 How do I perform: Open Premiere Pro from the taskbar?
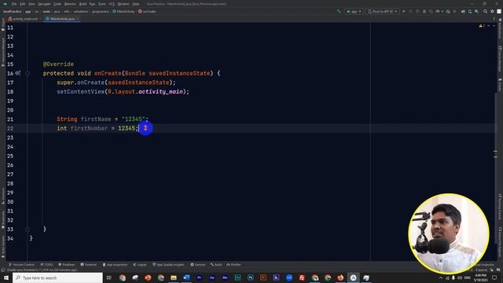click(x=199, y=277)
